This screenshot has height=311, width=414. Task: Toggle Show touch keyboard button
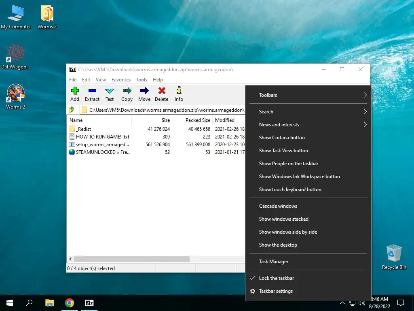308,190
